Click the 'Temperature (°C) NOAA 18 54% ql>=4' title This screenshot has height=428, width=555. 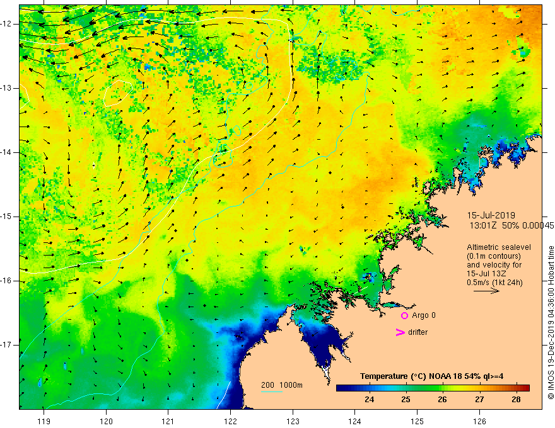431,376
